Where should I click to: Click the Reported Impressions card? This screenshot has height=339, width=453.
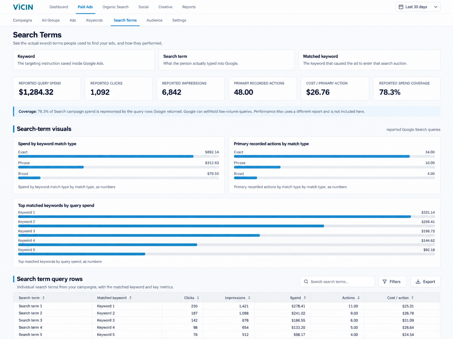191,89
